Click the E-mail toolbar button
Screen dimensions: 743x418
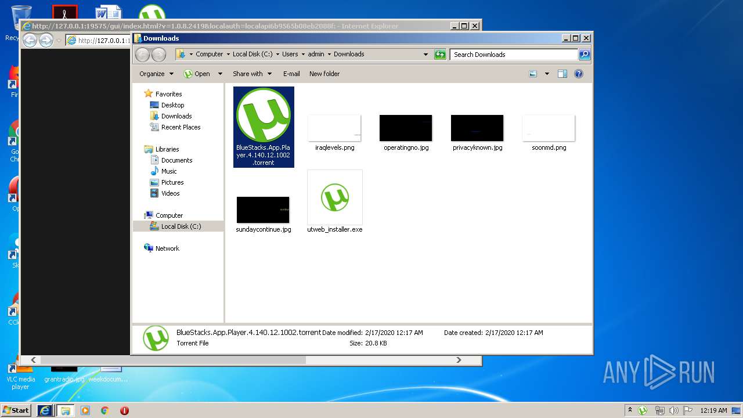pos(291,74)
